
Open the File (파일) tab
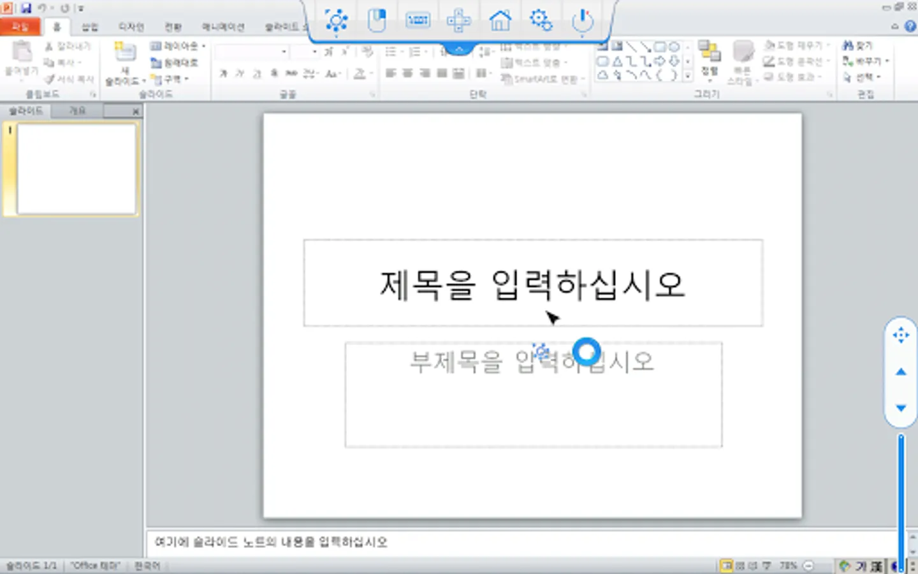click(x=20, y=27)
